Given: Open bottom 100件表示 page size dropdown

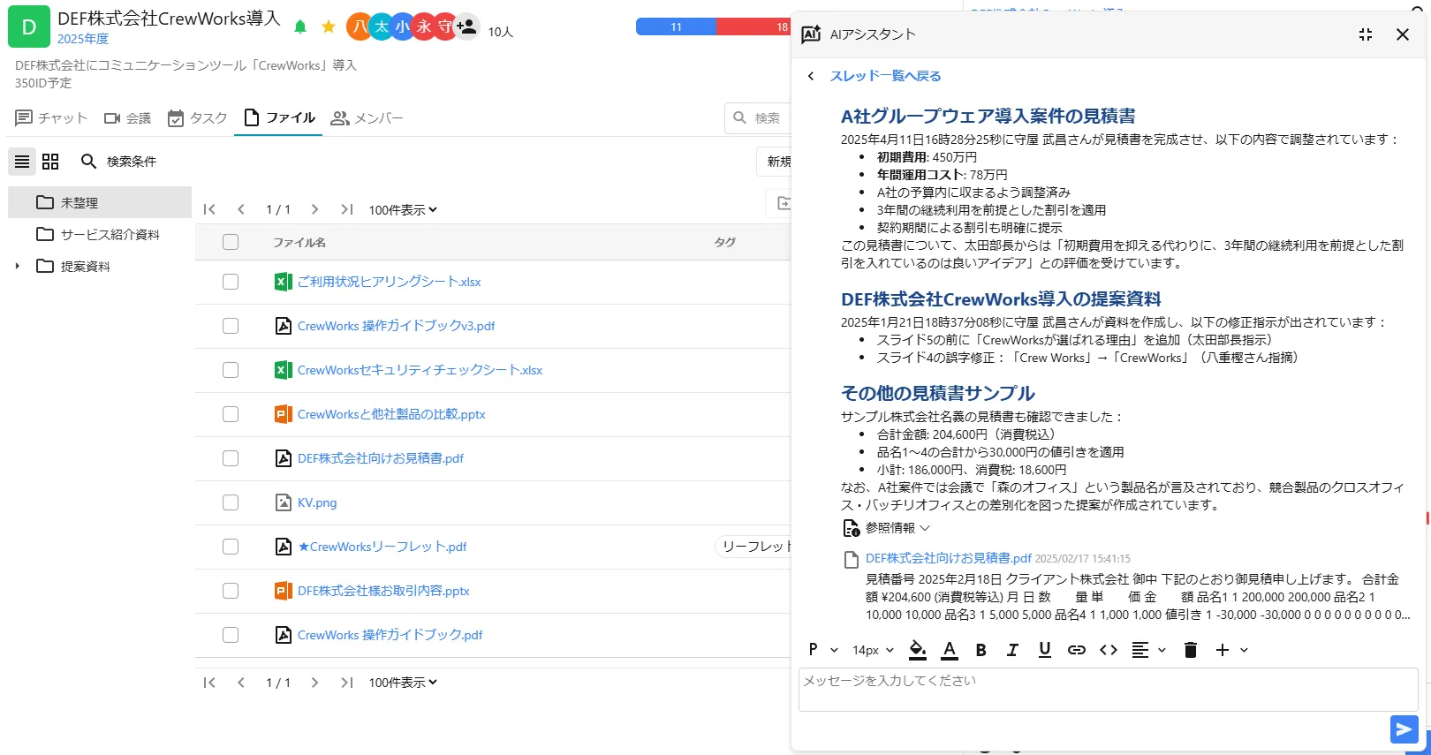Looking at the screenshot, I should (x=403, y=683).
